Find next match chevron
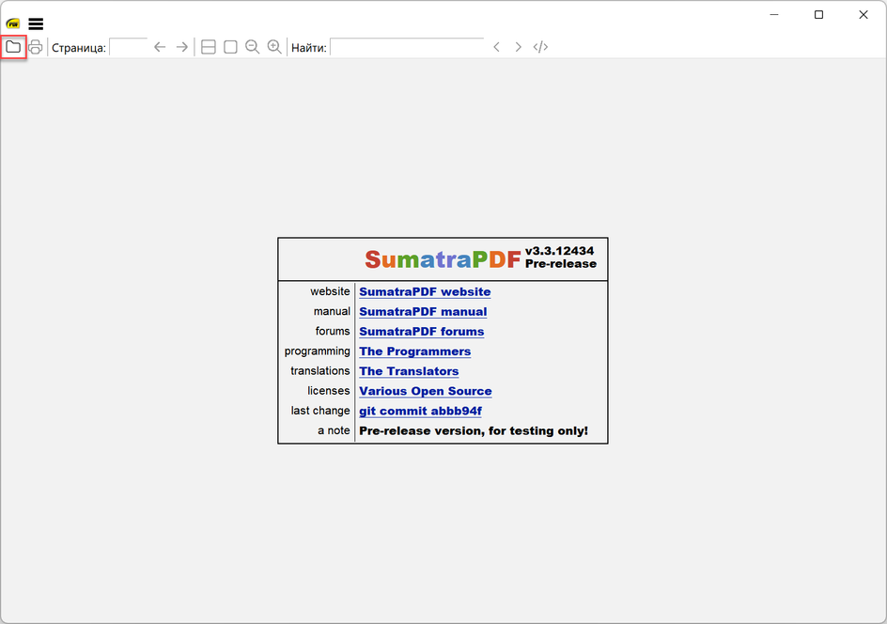Viewport: 887px width, 624px height. point(518,47)
